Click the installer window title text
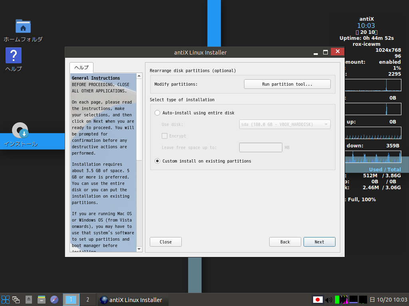This screenshot has height=306, width=409. (201, 53)
